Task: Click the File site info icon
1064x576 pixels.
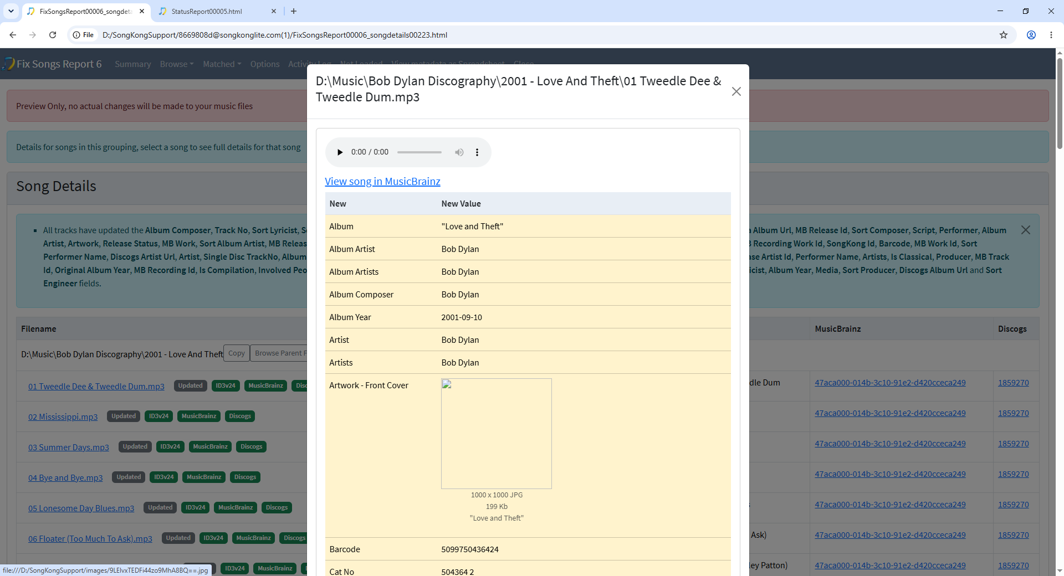Action: coord(83,35)
